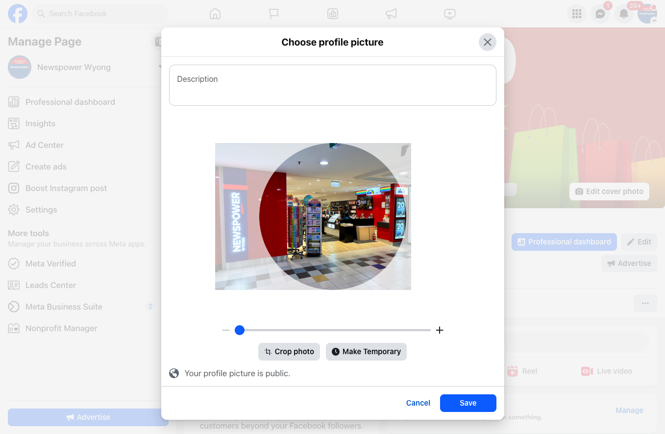The height and width of the screenshot is (434, 665).
Task: Save the profile picture
Action: (x=468, y=403)
